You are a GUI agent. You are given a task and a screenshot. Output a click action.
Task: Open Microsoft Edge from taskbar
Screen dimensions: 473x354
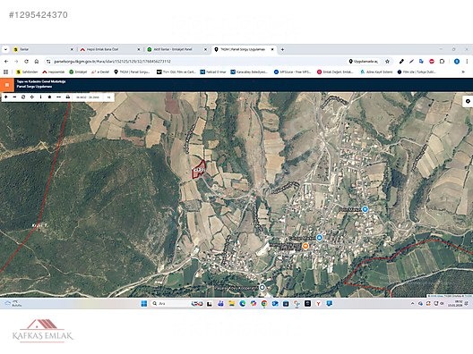point(242,303)
